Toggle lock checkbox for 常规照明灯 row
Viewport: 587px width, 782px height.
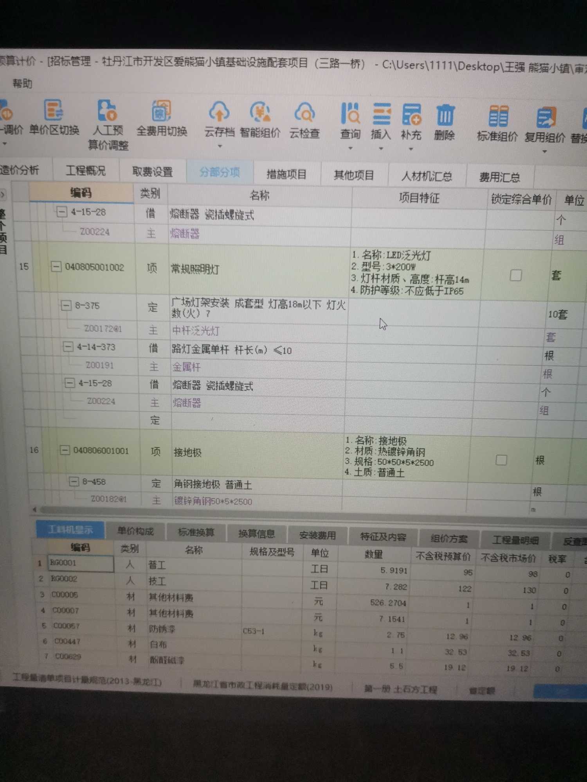pyautogui.click(x=516, y=275)
